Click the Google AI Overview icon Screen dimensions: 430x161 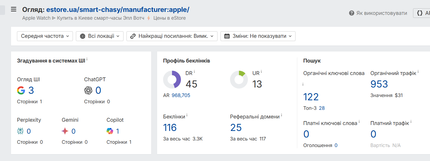click(21, 90)
